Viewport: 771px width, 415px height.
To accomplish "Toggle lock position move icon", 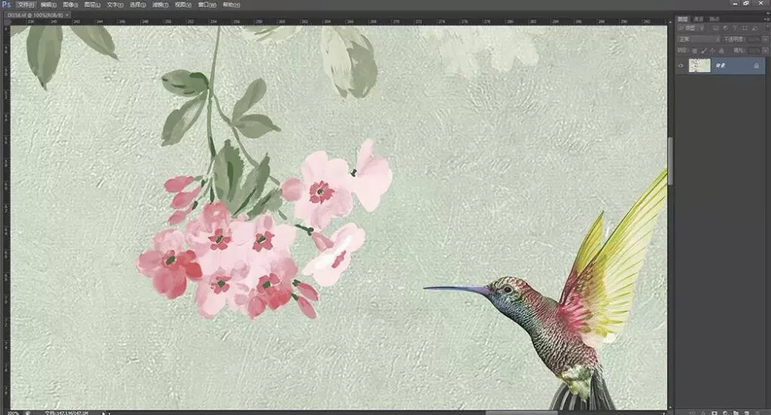I will tap(712, 51).
